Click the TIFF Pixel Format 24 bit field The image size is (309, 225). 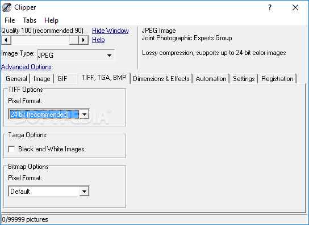44,114
